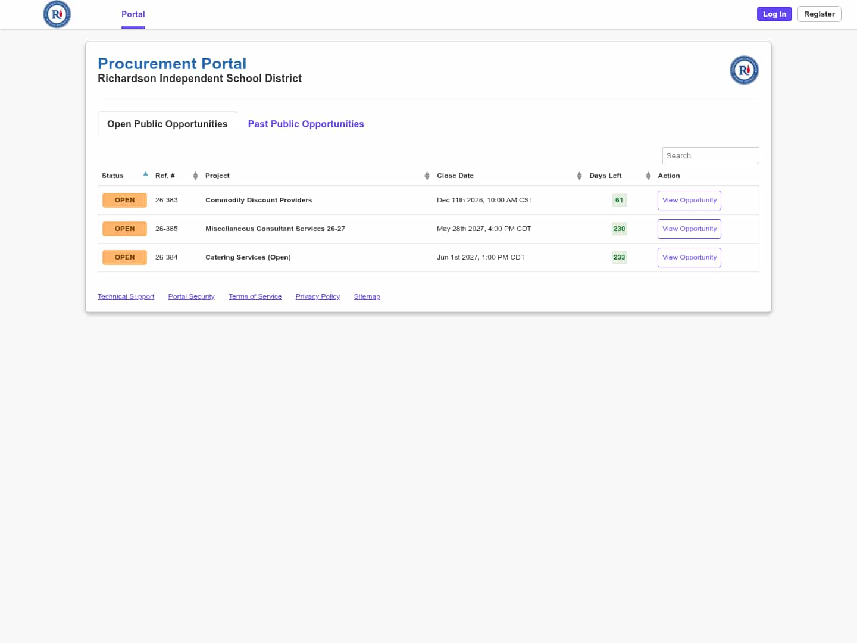Image resolution: width=857 pixels, height=643 pixels.
Task: Click the 230 days left badge
Action: point(620,229)
